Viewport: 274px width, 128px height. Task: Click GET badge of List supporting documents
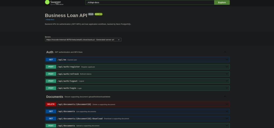[51, 111]
